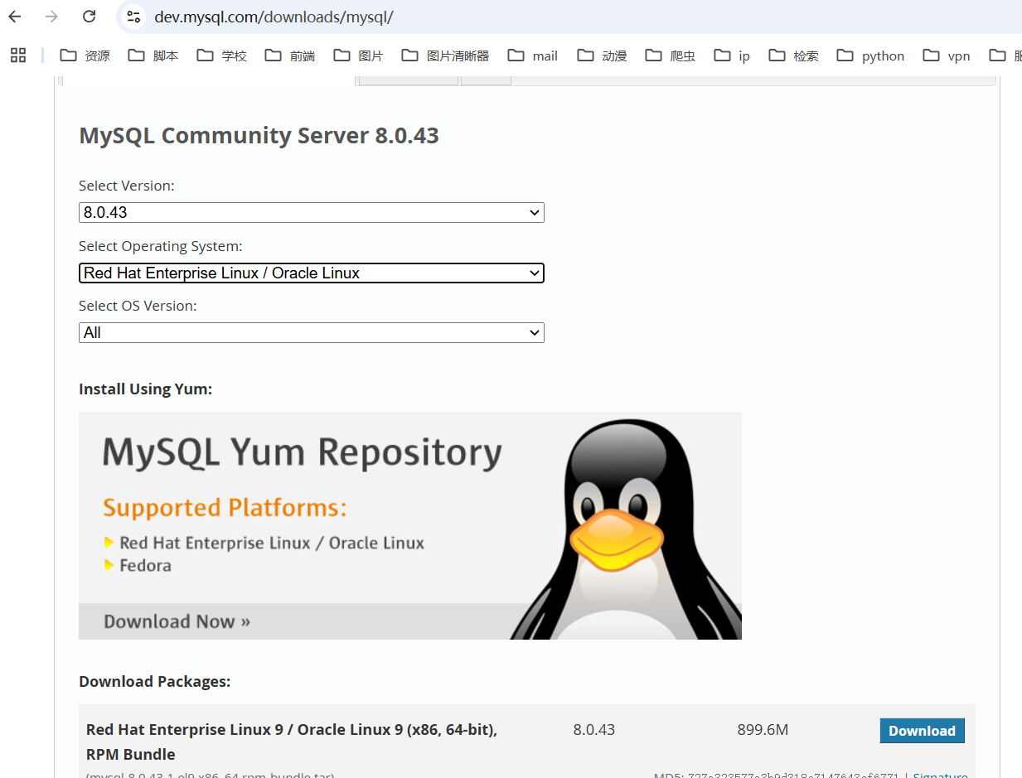Open the vpn bookmark folder
The image size is (1022, 778).
click(946, 56)
